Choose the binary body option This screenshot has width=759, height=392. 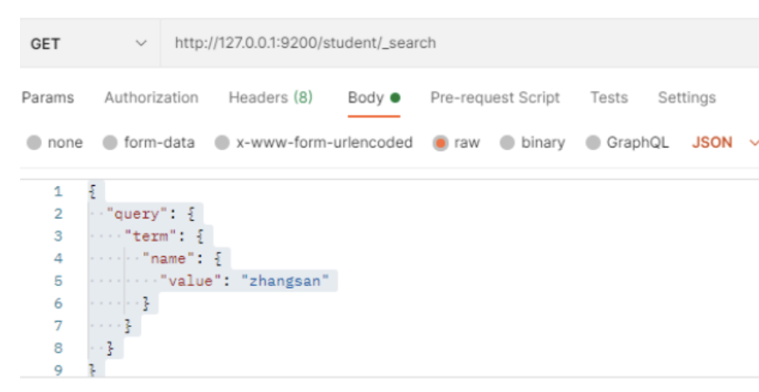(507, 143)
